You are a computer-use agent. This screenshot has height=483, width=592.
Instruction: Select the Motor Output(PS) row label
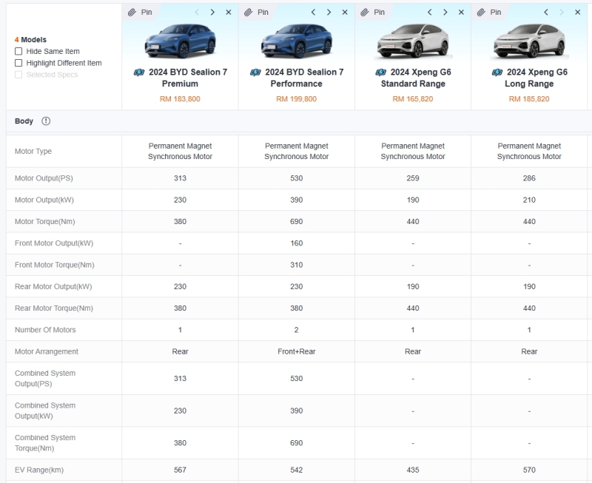[x=44, y=178]
